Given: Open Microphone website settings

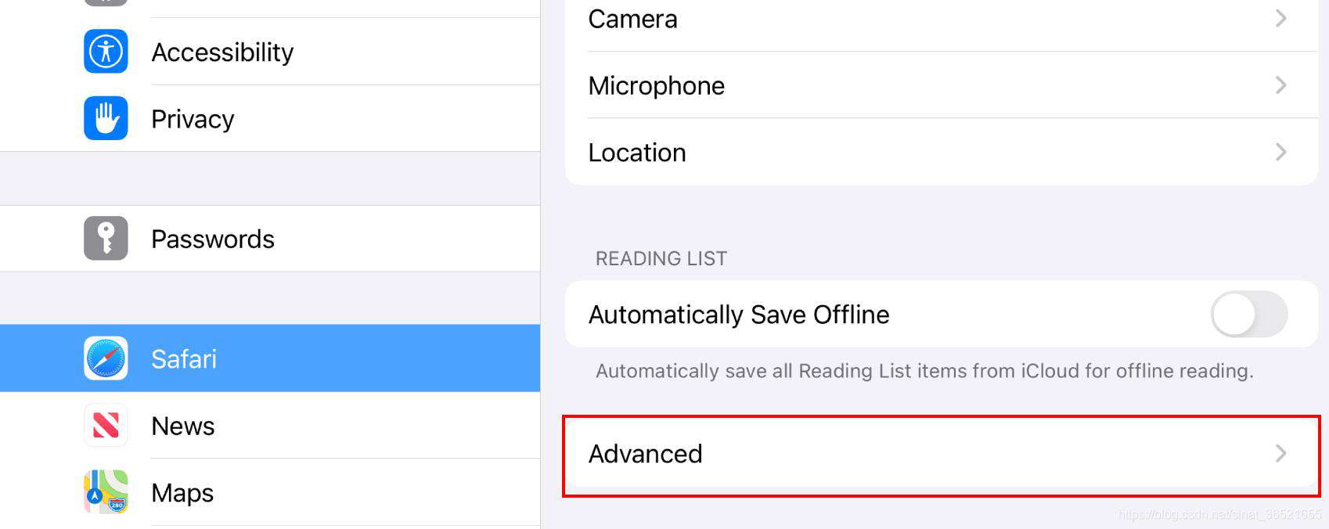Looking at the screenshot, I should tap(942, 85).
